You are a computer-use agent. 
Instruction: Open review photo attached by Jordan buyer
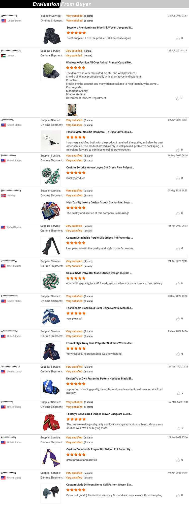coord(72,110)
